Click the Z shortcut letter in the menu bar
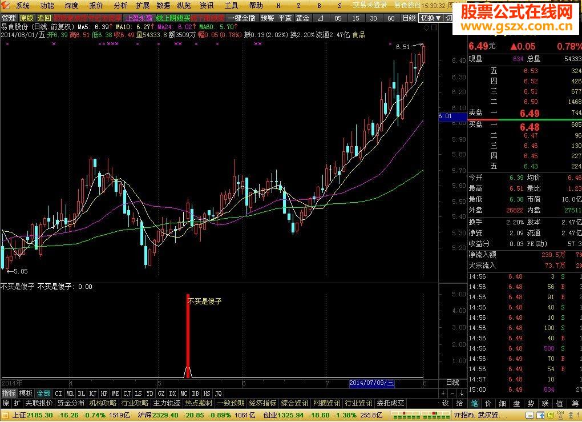This screenshot has width=582, height=422. coord(299,6)
